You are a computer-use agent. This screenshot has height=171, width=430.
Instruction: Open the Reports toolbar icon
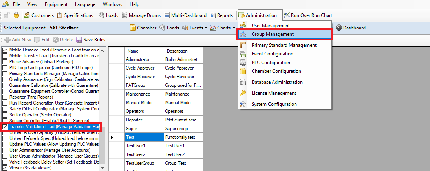coord(213,15)
